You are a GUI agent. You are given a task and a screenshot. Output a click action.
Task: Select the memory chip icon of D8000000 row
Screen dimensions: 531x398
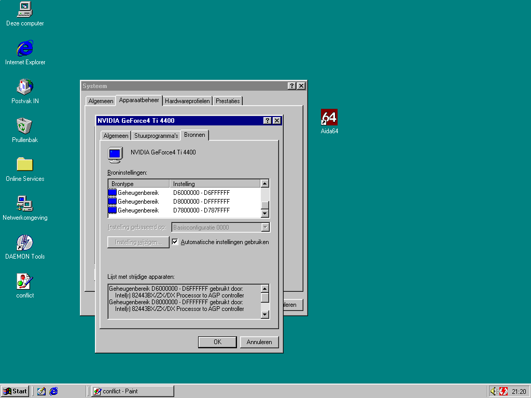(113, 202)
